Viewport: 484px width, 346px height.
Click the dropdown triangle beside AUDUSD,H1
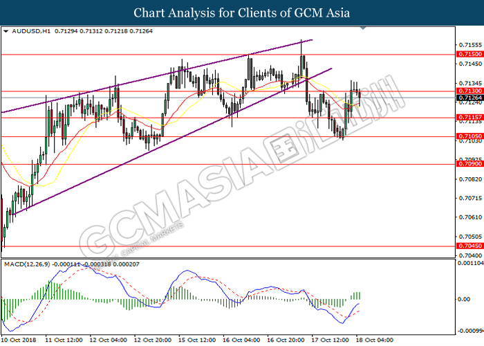tap(6, 32)
